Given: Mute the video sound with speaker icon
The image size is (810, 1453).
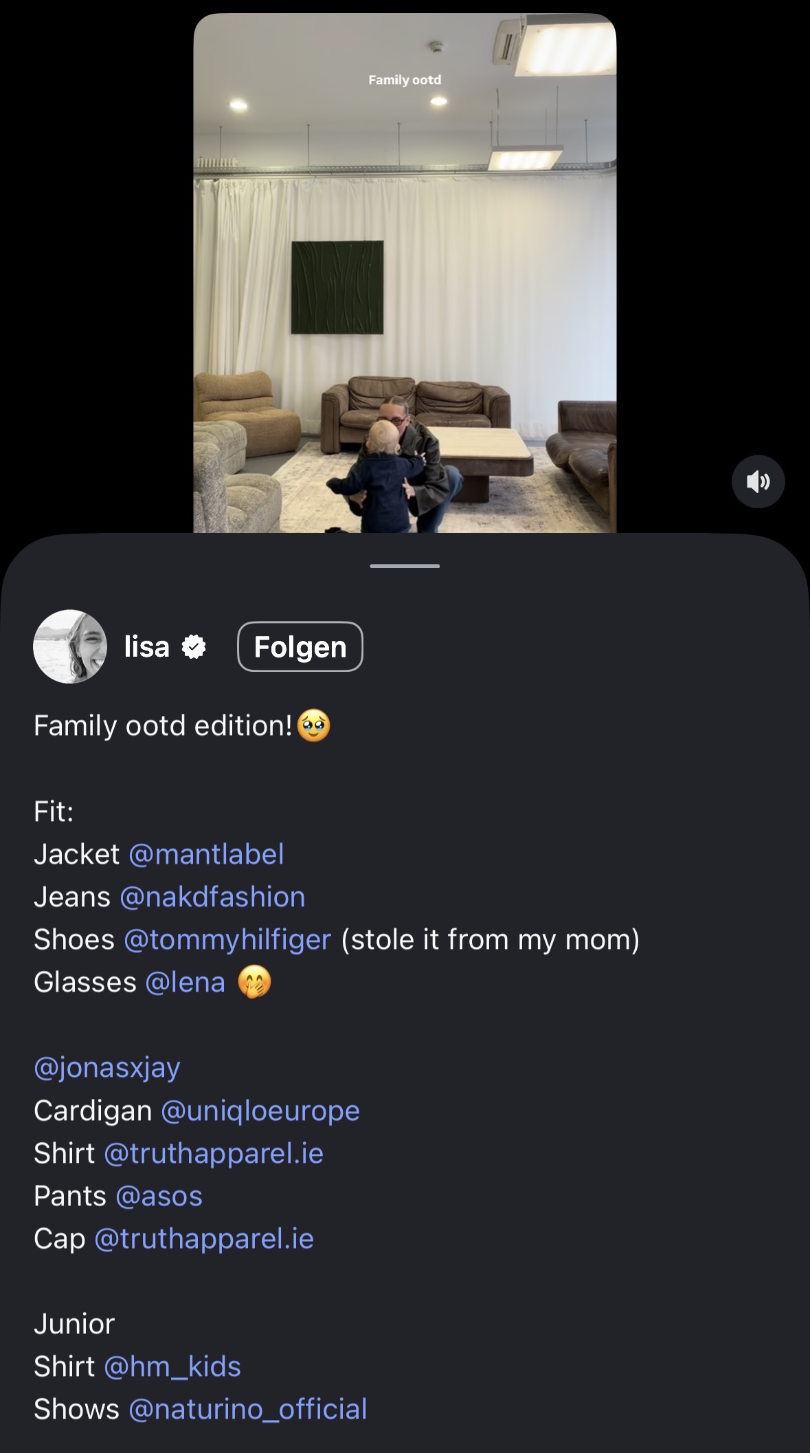Looking at the screenshot, I should 758,481.
